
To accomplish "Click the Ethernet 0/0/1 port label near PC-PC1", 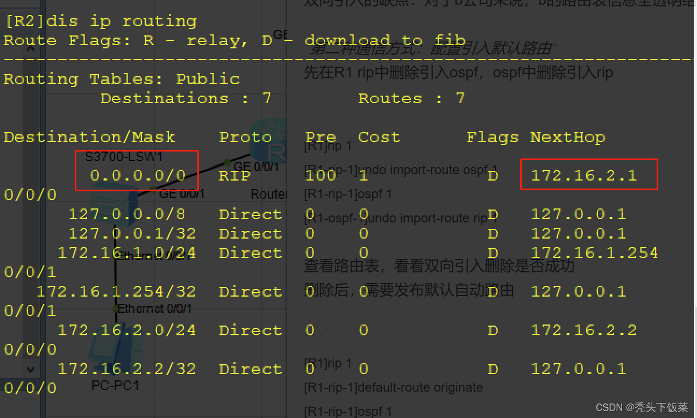I will click(154, 308).
